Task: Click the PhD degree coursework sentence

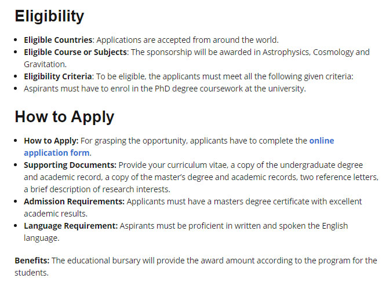Action: click(165, 89)
